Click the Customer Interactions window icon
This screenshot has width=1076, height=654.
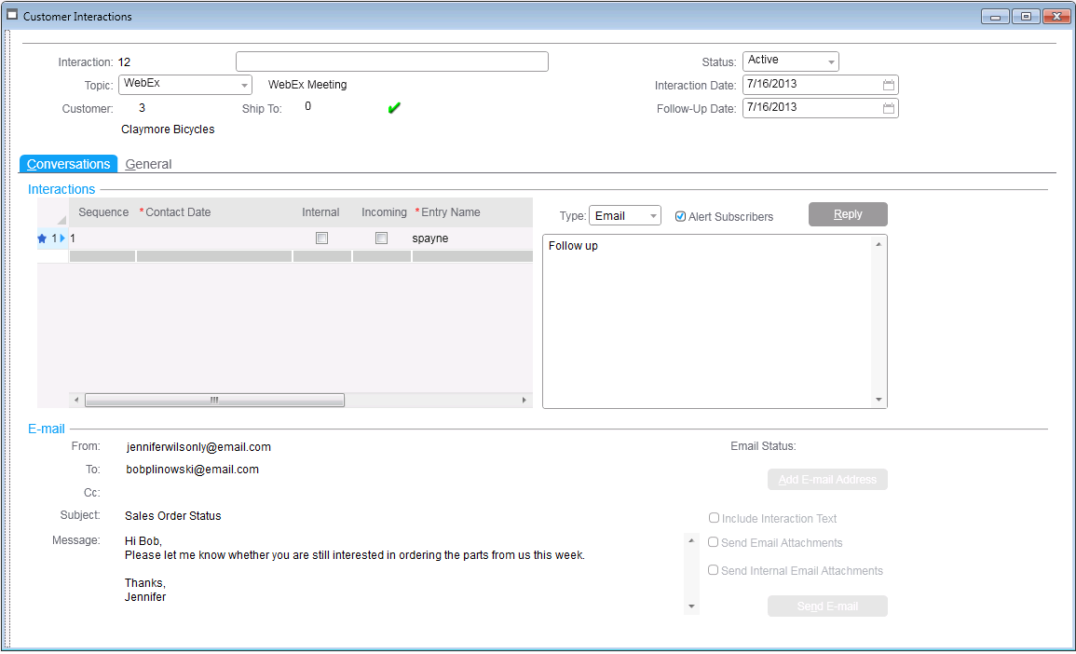pos(12,16)
